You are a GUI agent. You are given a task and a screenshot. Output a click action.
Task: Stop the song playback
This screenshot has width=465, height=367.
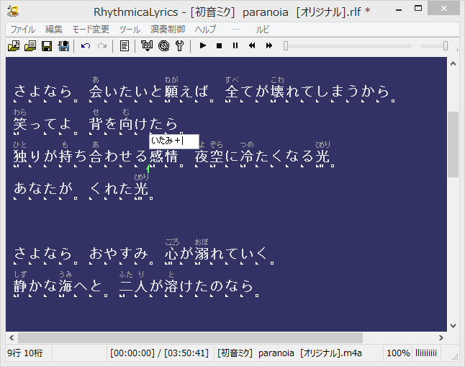coord(219,45)
